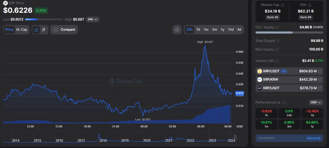The height and width of the screenshot is (148, 329).
Task: Select the All timeframe tab
Action: coord(239,30)
